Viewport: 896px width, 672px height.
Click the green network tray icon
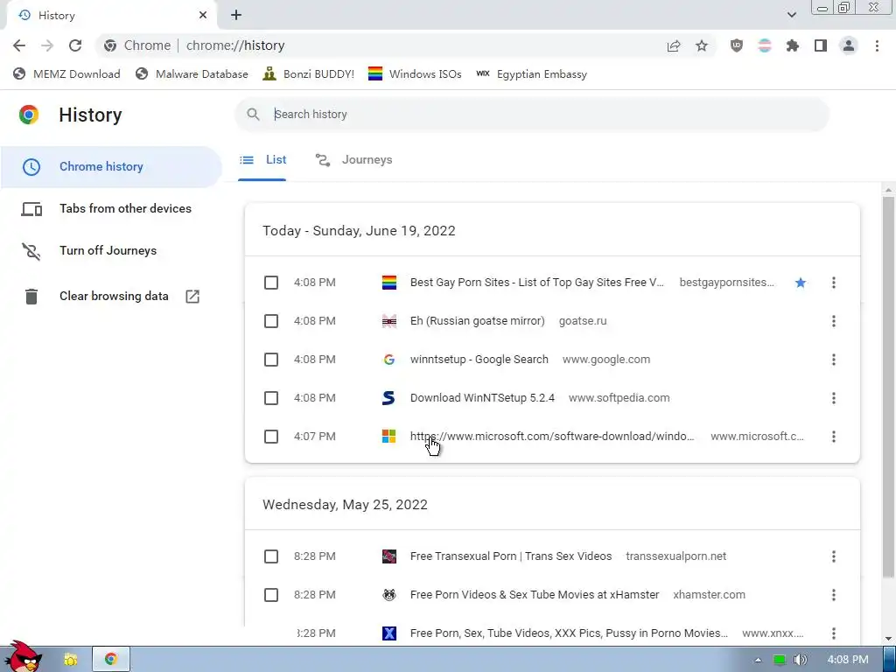click(x=780, y=660)
